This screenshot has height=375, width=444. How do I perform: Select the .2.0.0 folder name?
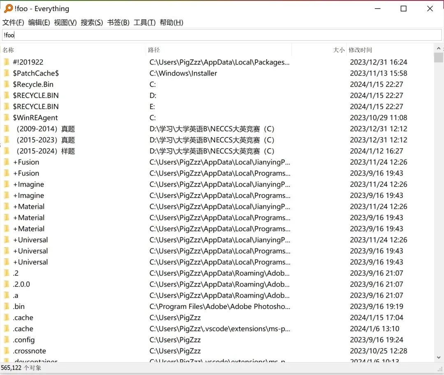[x=21, y=284]
